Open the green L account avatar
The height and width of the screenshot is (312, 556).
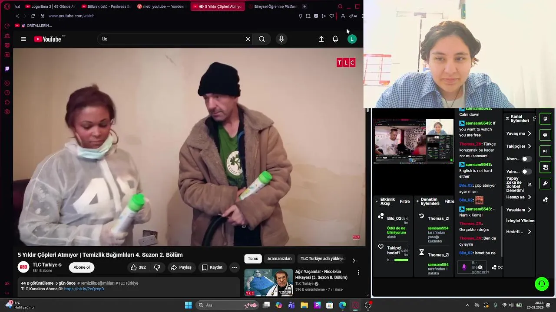[x=352, y=39]
